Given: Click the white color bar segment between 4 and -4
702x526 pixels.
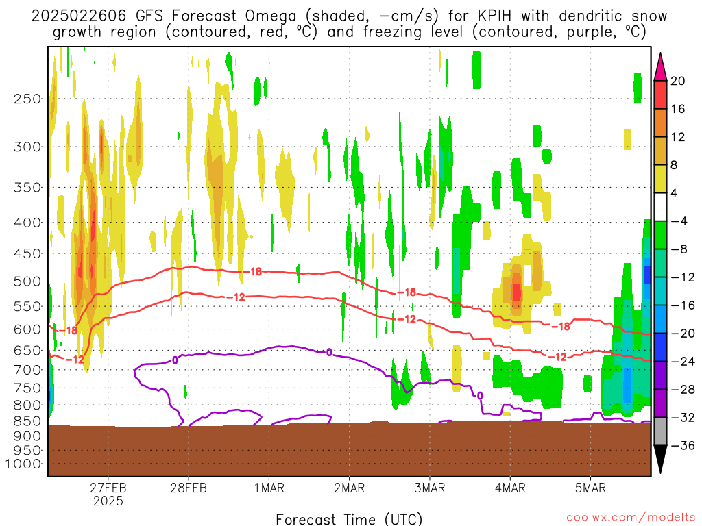Looking at the screenshot, I should click(x=660, y=207).
